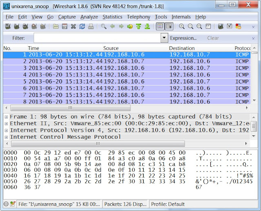Click the Zoom in toolbar icon

pos(181,26)
